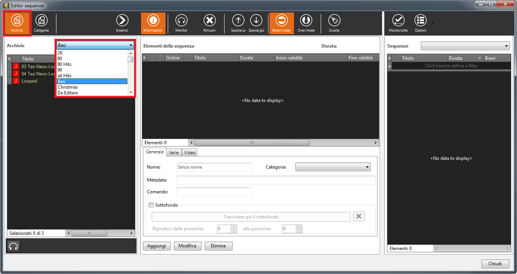Screen dimensions: 517x274
Task: Click the sequence elements horizontal scrollbar thumb
Action: (x=252, y=143)
